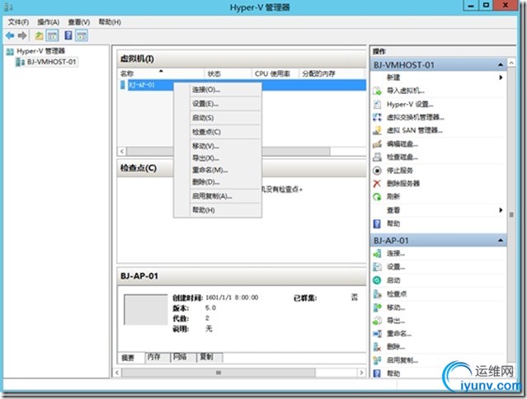Click the Hyper-V 设置... icon in actions
Screen dimensions: 527x399
(377, 104)
